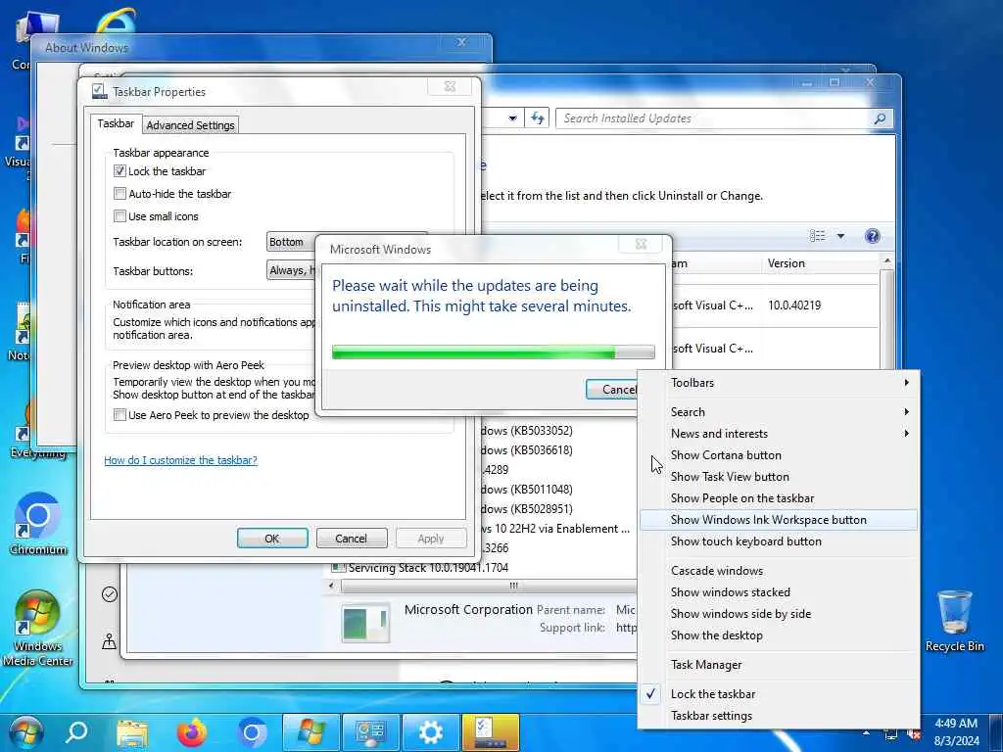Switch to the Advanced Settings tab
Screen dimensions: 1003x752
[x=190, y=125]
